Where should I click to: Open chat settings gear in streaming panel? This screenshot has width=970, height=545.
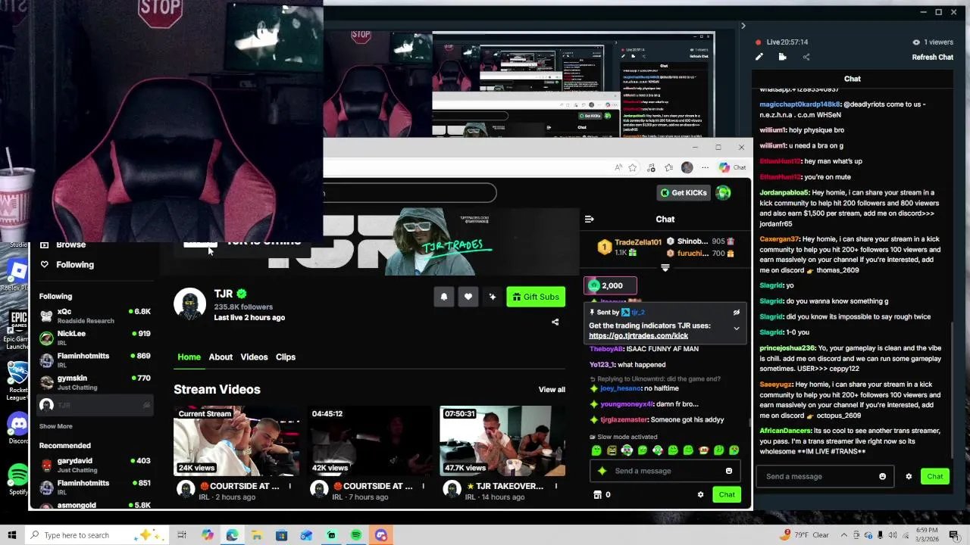[909, 476]
